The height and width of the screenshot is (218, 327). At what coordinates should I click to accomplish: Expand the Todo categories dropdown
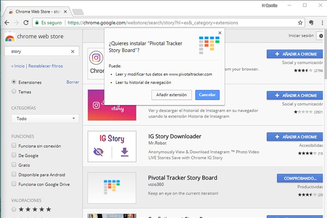(x=45, y=119)
